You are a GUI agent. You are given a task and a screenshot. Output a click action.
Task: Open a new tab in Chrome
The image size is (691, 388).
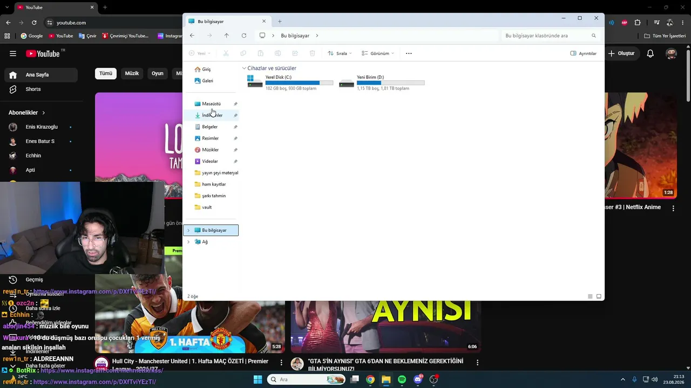click(105, 8)
